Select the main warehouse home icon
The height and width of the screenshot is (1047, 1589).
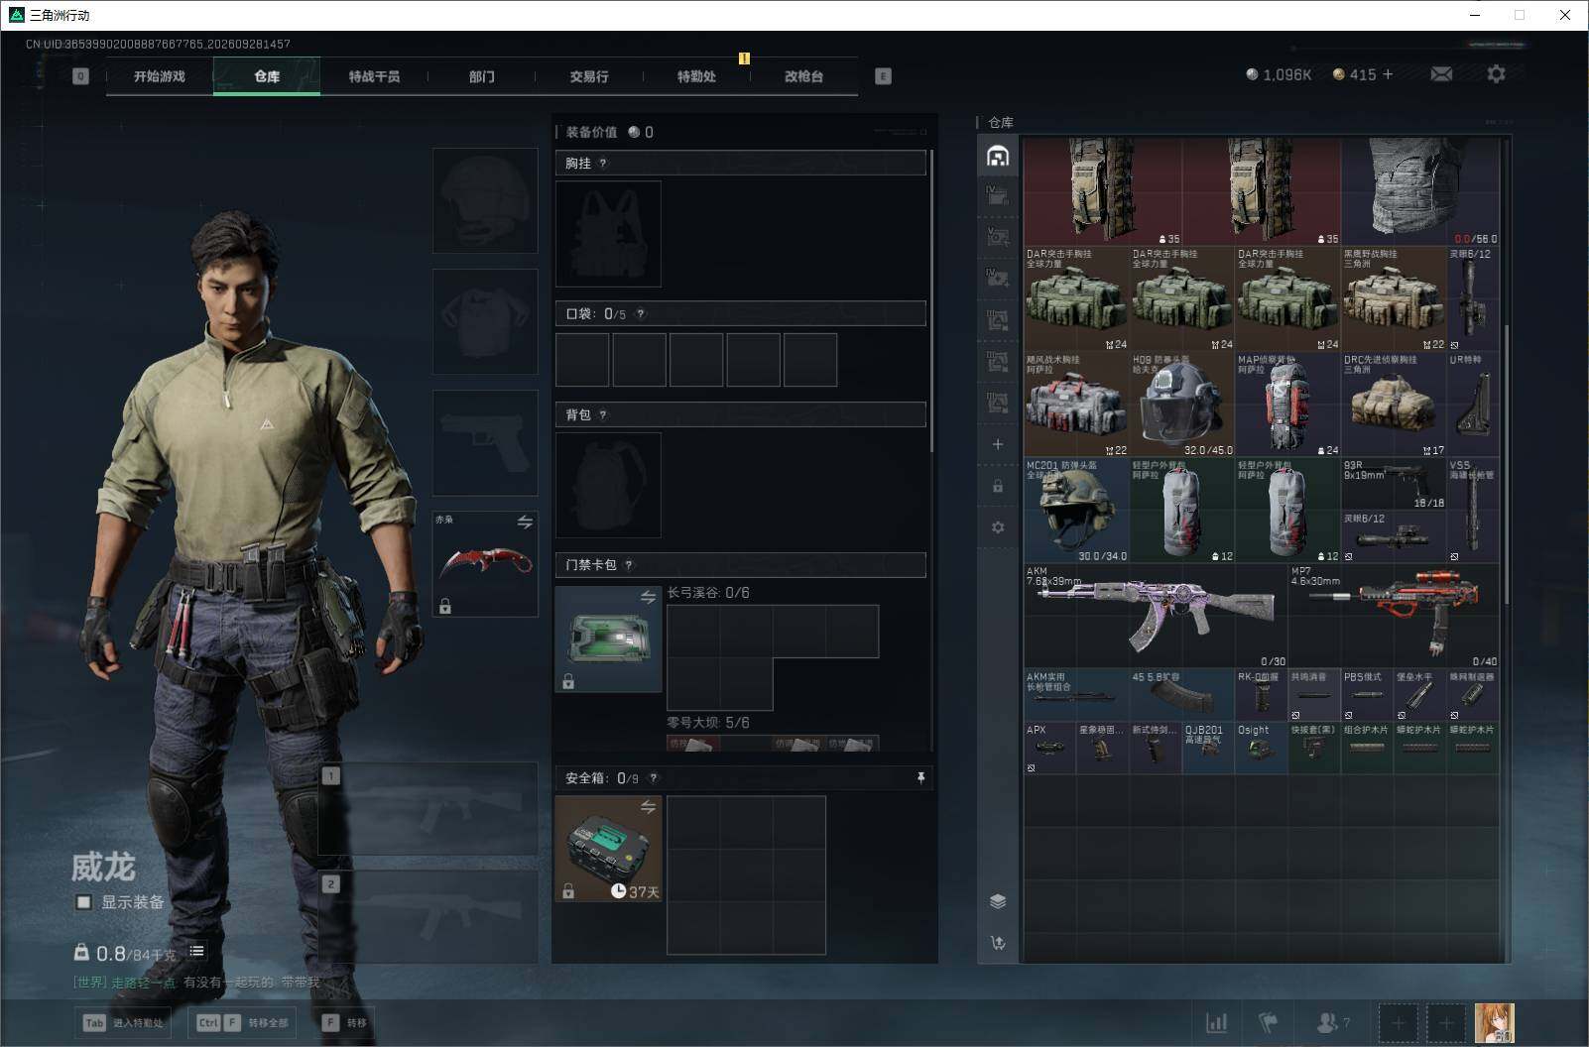[998, 156]
